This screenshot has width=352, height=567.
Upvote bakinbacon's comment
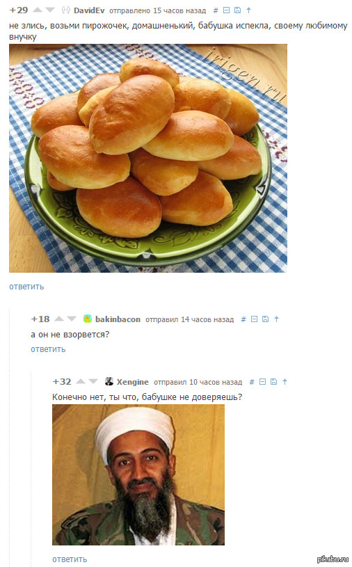click(59, 319)
